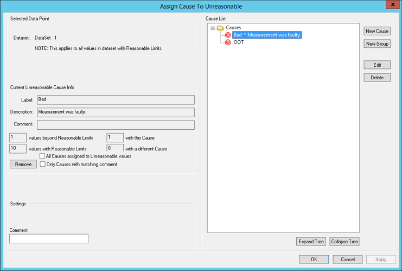Click the red target icon beside OOT
This screenshot has width=402, height=271.
(228, 42)
